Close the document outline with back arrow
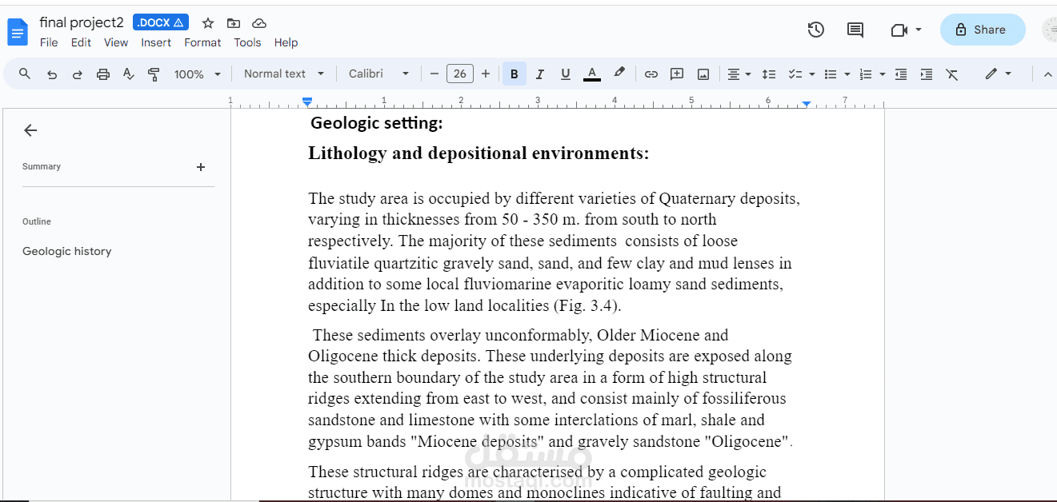Viewport: 1057px width, 502px height. coord(30,130)
